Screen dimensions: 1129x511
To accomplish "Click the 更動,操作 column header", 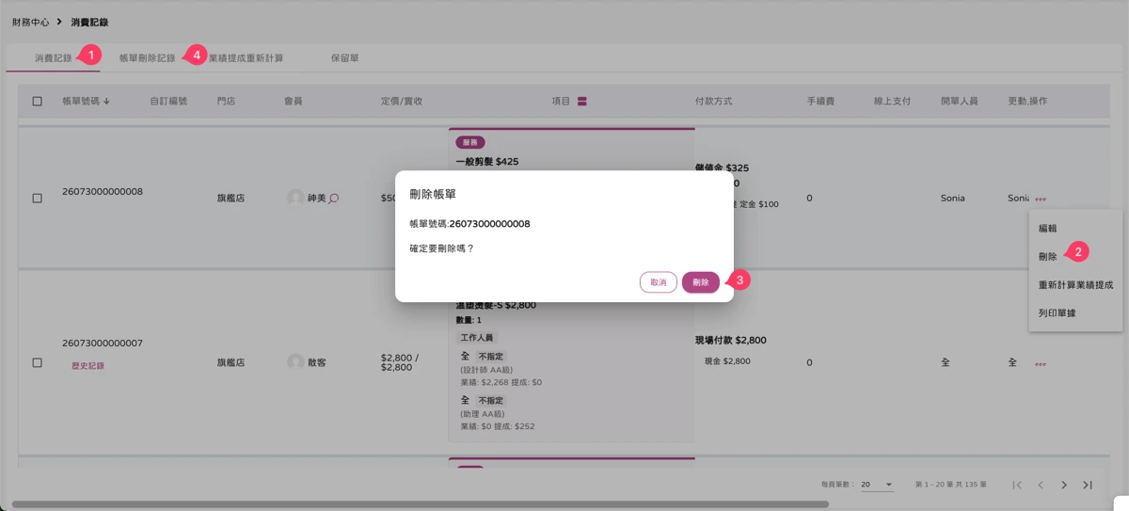I will (1027, 101).
